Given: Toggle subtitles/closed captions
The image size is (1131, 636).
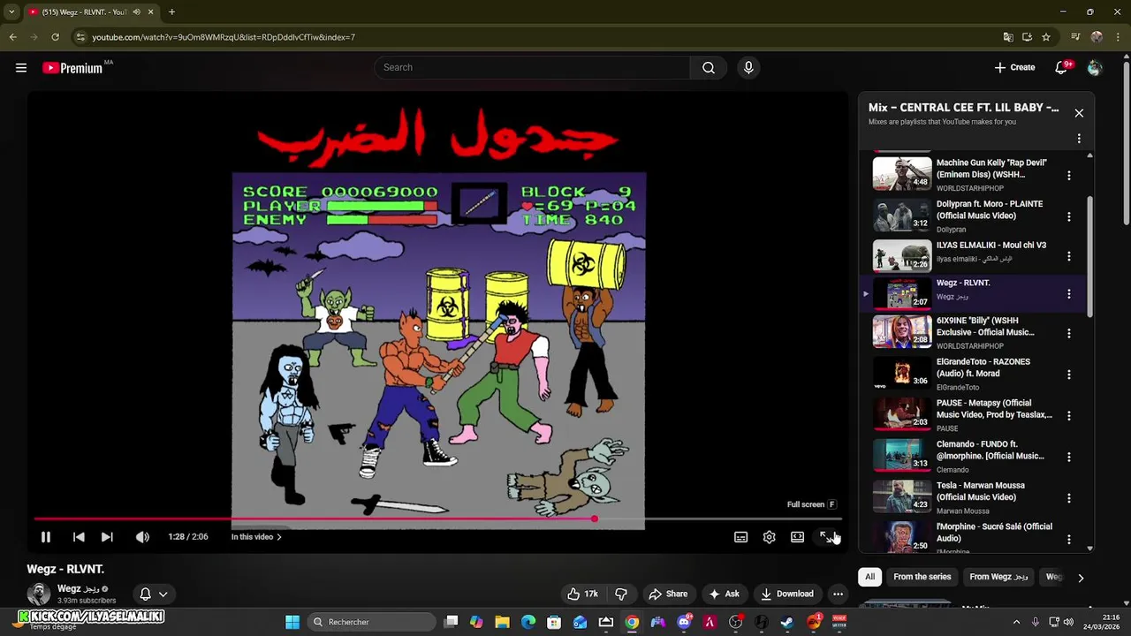Looking at the screenshot, I should [740, 536].
